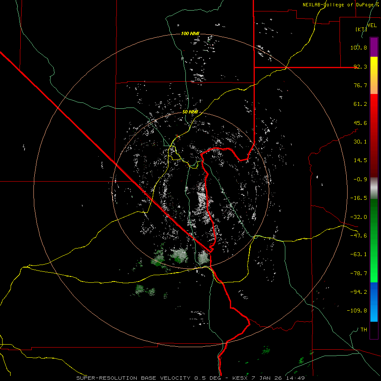381x381 pixels.
Task: Select the 0.5 DEG elevation text
Action: pyautogui.click(x=207, y=378)
